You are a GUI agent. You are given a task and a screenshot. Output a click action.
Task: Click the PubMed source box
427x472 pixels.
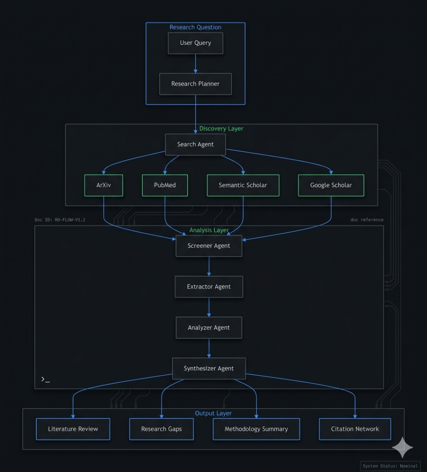165,185
